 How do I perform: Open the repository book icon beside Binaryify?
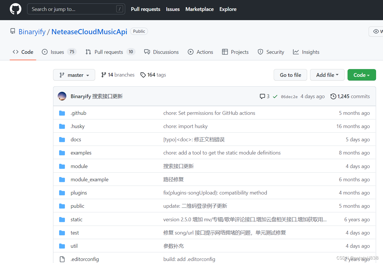click(x=12, y=31)
